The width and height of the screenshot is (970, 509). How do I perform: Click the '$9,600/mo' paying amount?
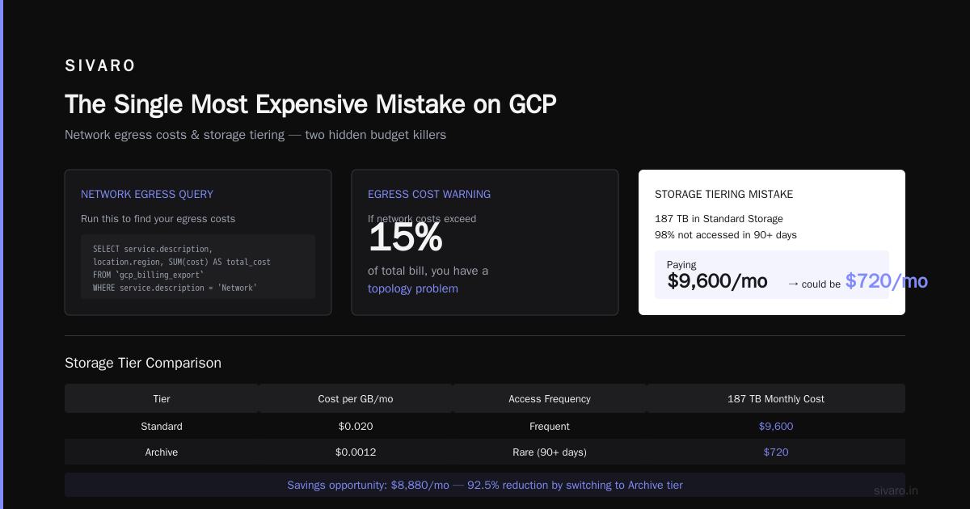pyautogui.click(x=717, y=281)
